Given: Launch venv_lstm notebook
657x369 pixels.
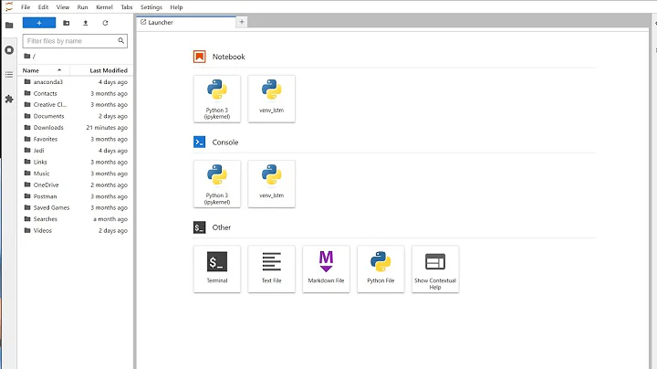Looking at the screenshot, I should pyautogui.click(x=272, y=99).
